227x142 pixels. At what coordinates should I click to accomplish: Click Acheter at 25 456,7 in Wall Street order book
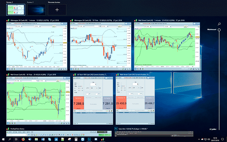tap(149, 103)
